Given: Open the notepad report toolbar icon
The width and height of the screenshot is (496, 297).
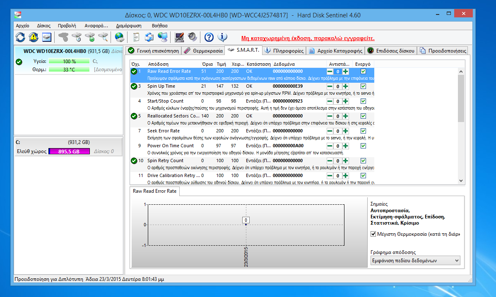Looking at the screenshot, I should (x=136, y=37).
